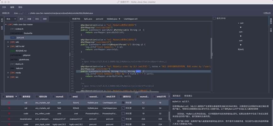Open the 文件 menu

(4, 7)
